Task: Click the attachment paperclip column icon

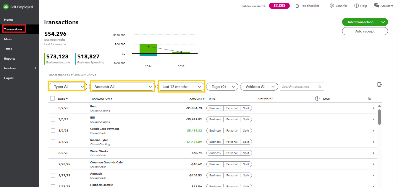Action: [369, 99]
